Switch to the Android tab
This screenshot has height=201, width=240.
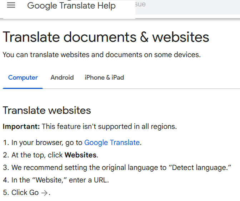62,77
